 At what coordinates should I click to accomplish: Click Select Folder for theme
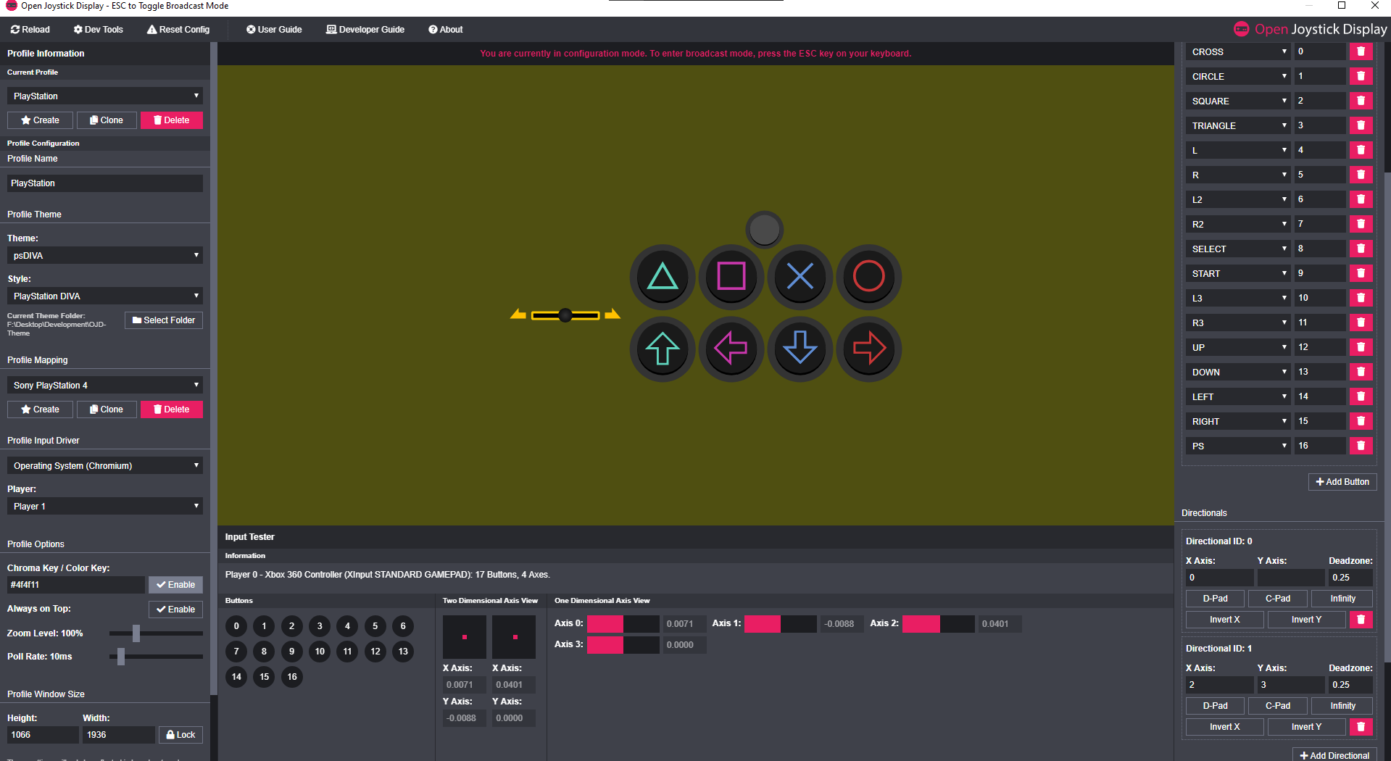164,320
